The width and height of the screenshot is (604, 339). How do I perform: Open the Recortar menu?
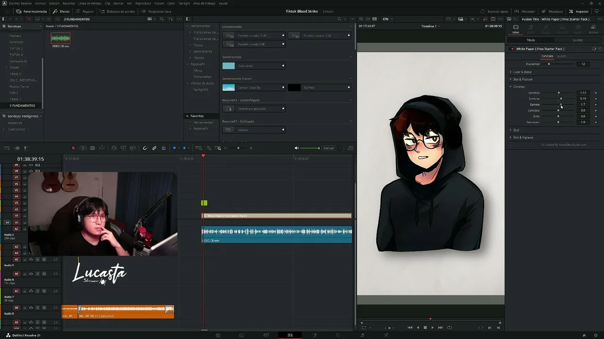69,3
